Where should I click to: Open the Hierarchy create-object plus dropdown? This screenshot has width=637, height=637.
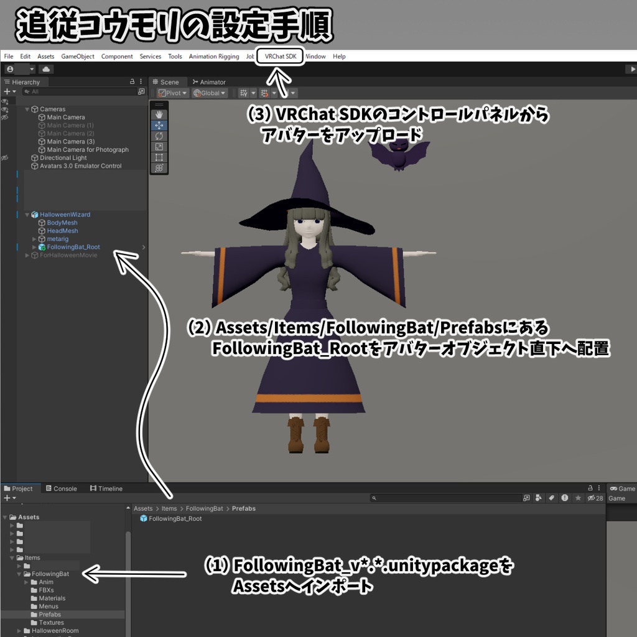coord(10,92)
